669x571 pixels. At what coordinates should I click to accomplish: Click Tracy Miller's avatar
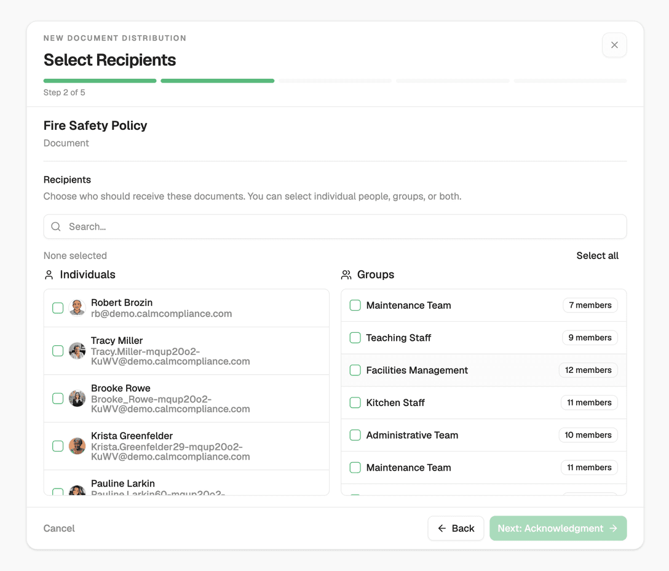pos(77,351)
